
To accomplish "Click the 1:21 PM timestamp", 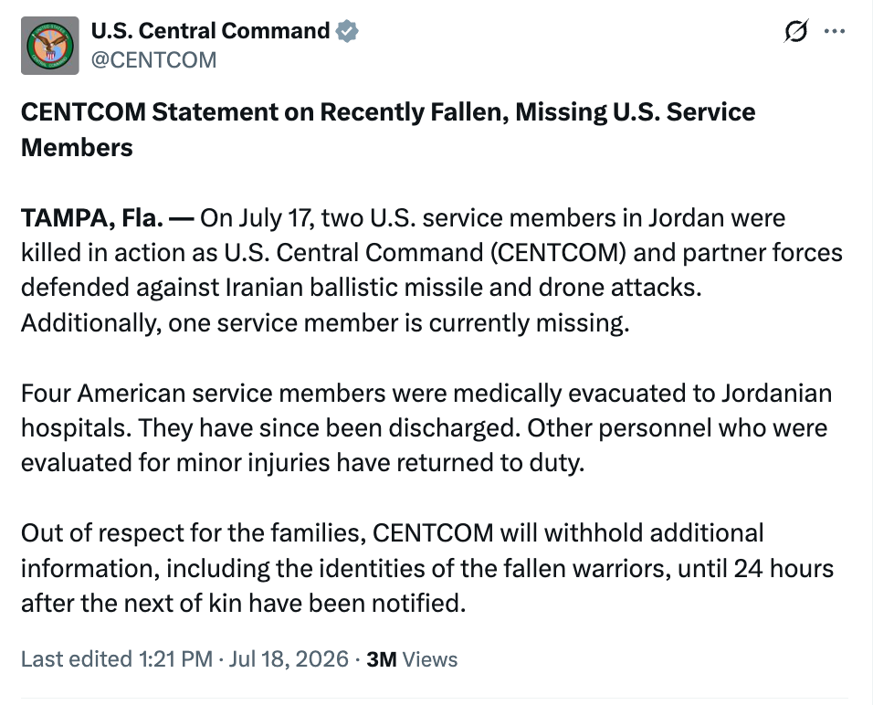I will (176, 658).
